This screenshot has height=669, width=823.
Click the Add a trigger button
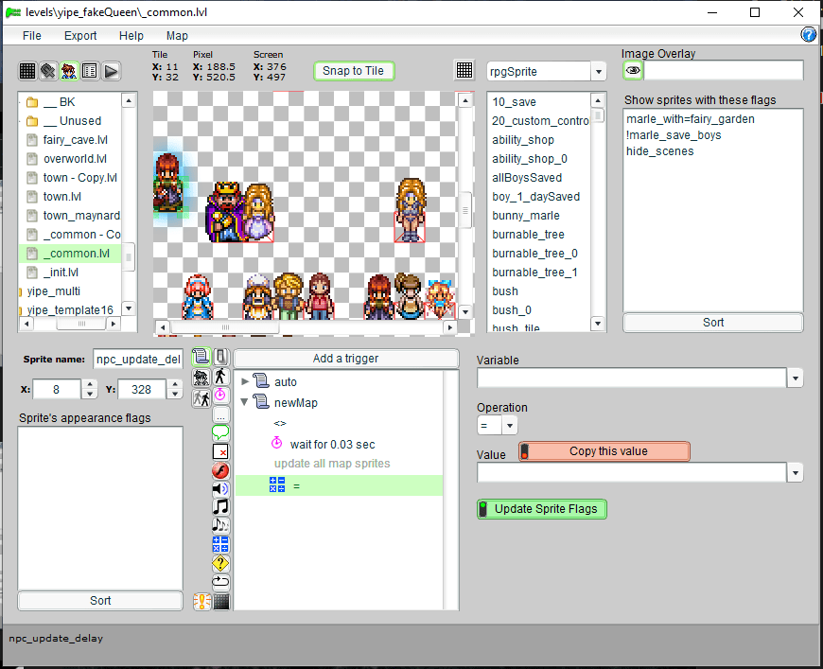coord(345,359)
